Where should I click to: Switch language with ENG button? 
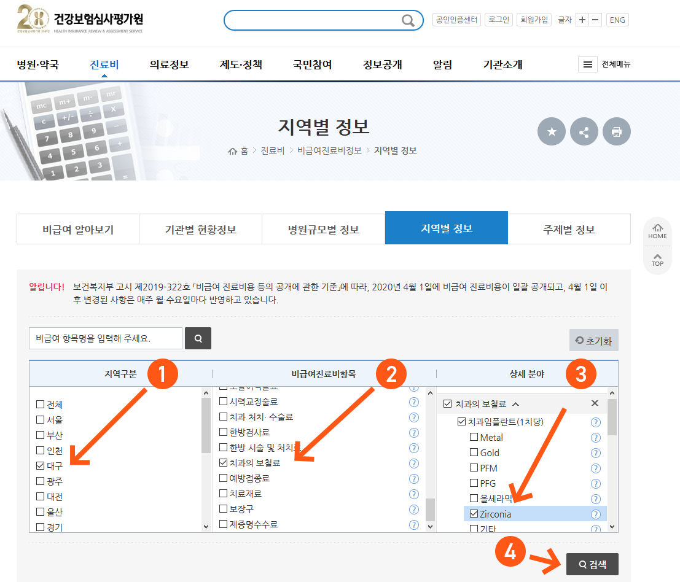(617, 20)
